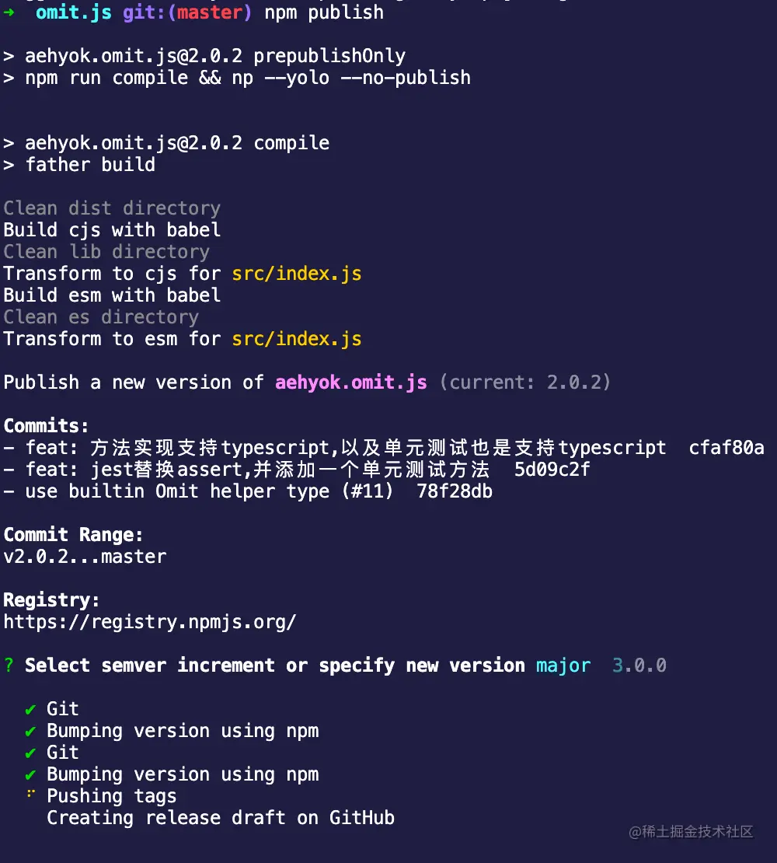
Task: Click the commit hash cfaf80a
Action: click(x=726, y=448)
